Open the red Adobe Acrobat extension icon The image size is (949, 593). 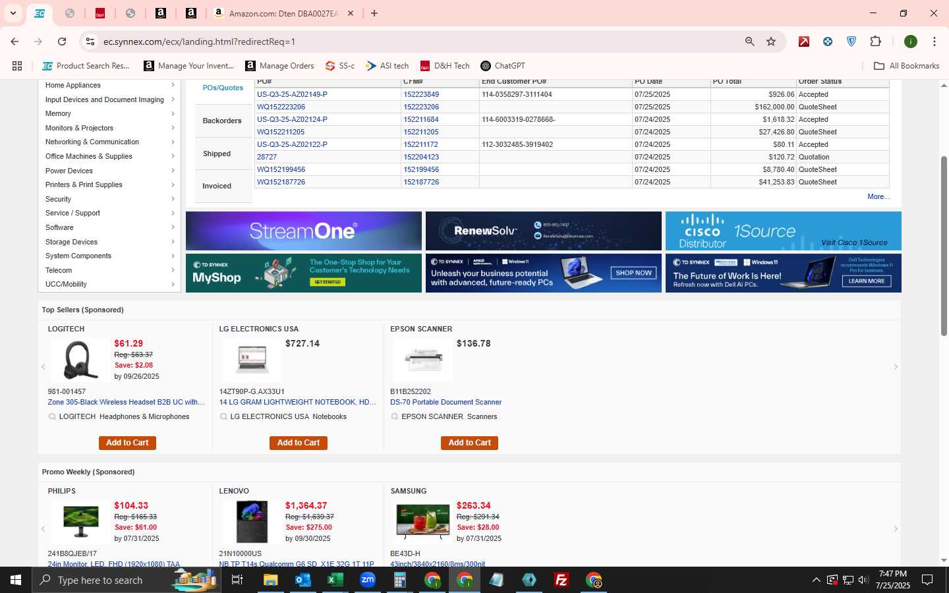[804, 42]
